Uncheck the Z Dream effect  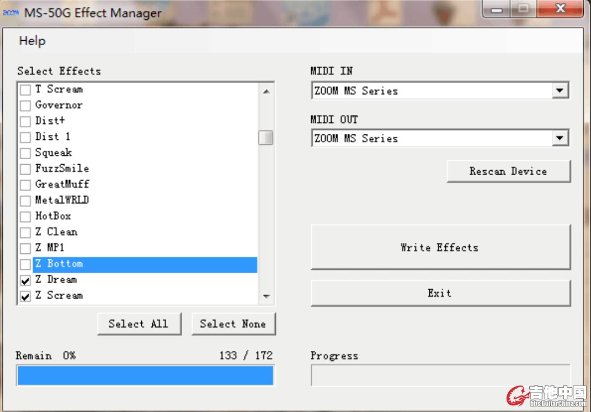25,280
